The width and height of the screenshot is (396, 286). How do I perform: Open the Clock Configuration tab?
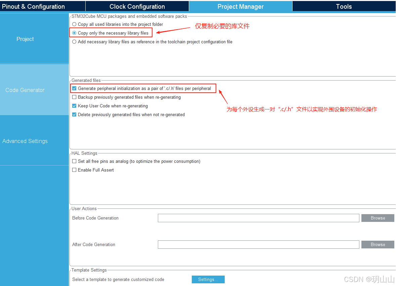tap(137, 6)
